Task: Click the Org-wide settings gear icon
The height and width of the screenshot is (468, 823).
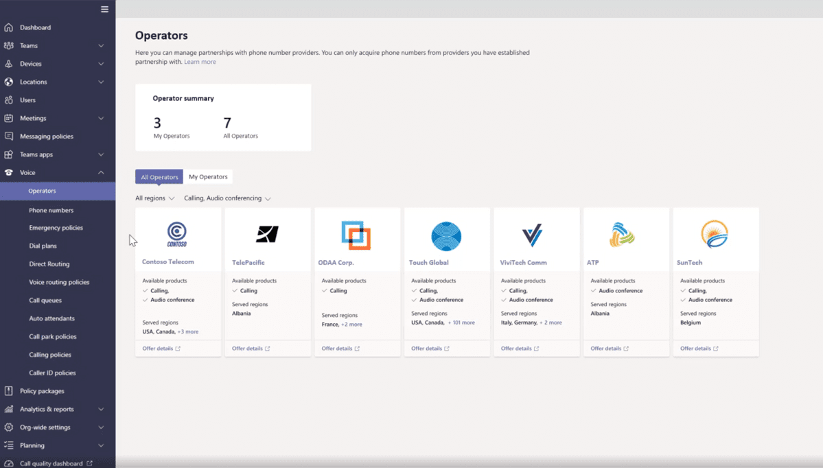Action: pyautogui.click(x=8, y=427)
